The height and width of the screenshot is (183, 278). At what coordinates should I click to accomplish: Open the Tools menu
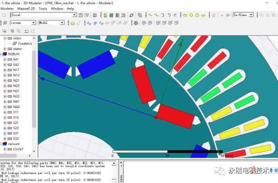point(43,9)
